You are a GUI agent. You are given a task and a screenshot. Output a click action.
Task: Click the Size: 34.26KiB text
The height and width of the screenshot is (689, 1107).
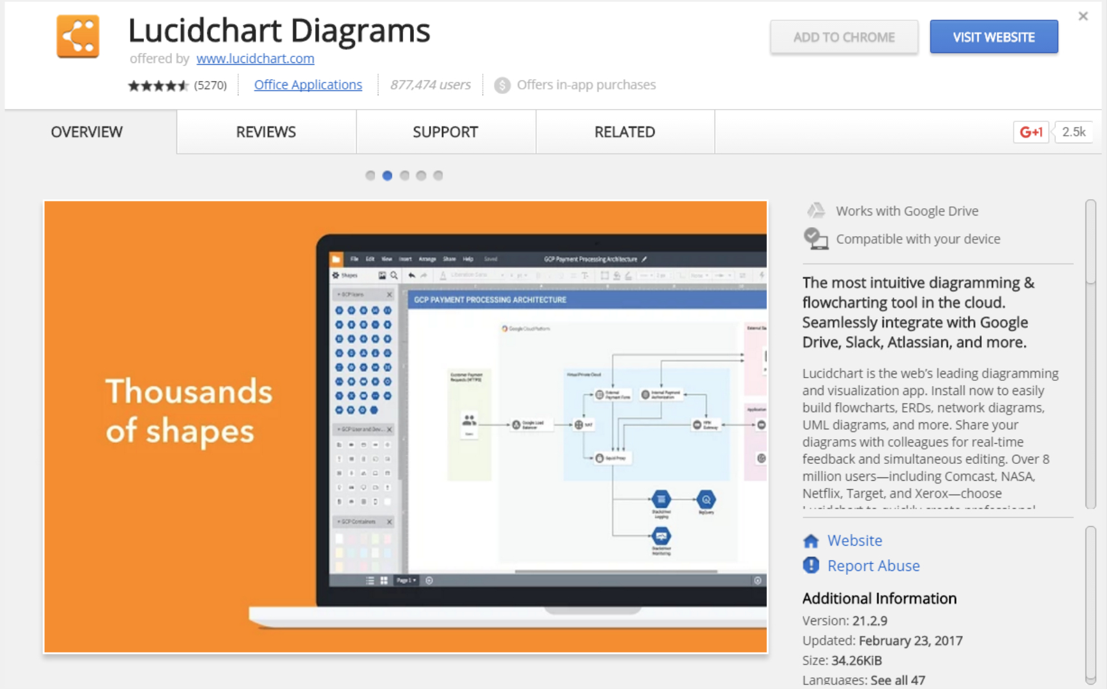pos(842,660)
